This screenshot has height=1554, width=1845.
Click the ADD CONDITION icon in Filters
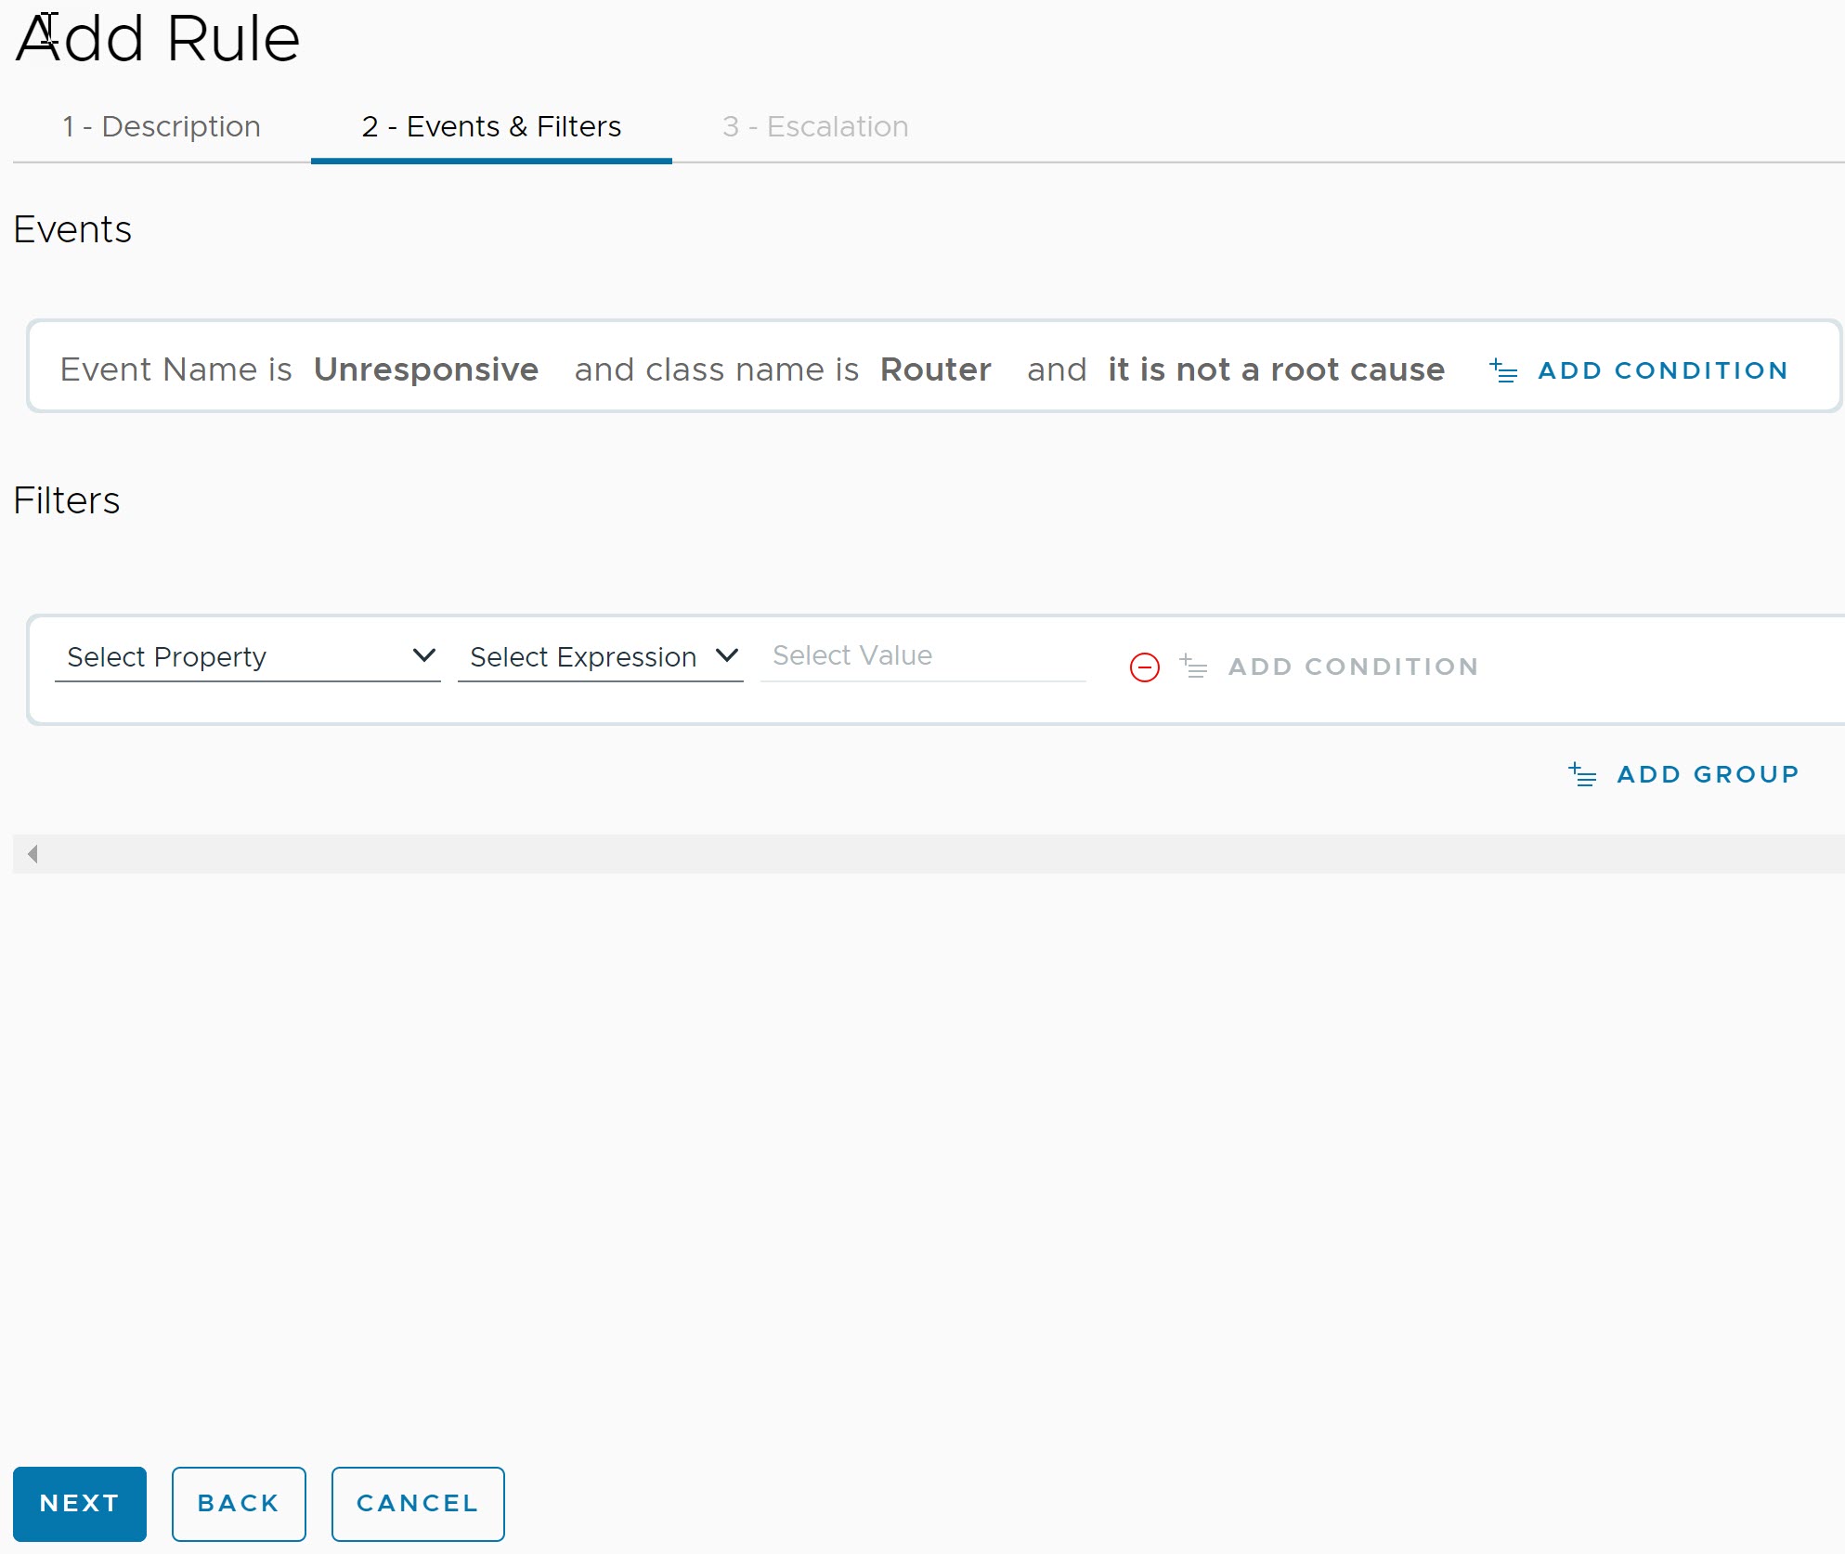point(1196,666)
